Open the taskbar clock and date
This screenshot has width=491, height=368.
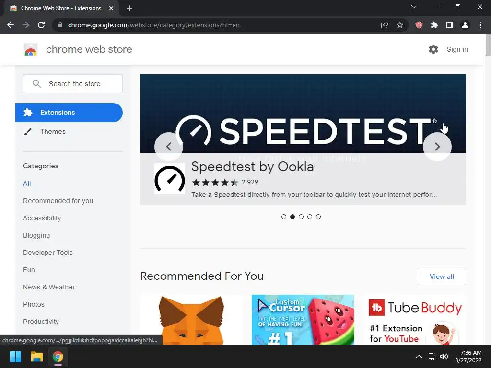point(468,356)
